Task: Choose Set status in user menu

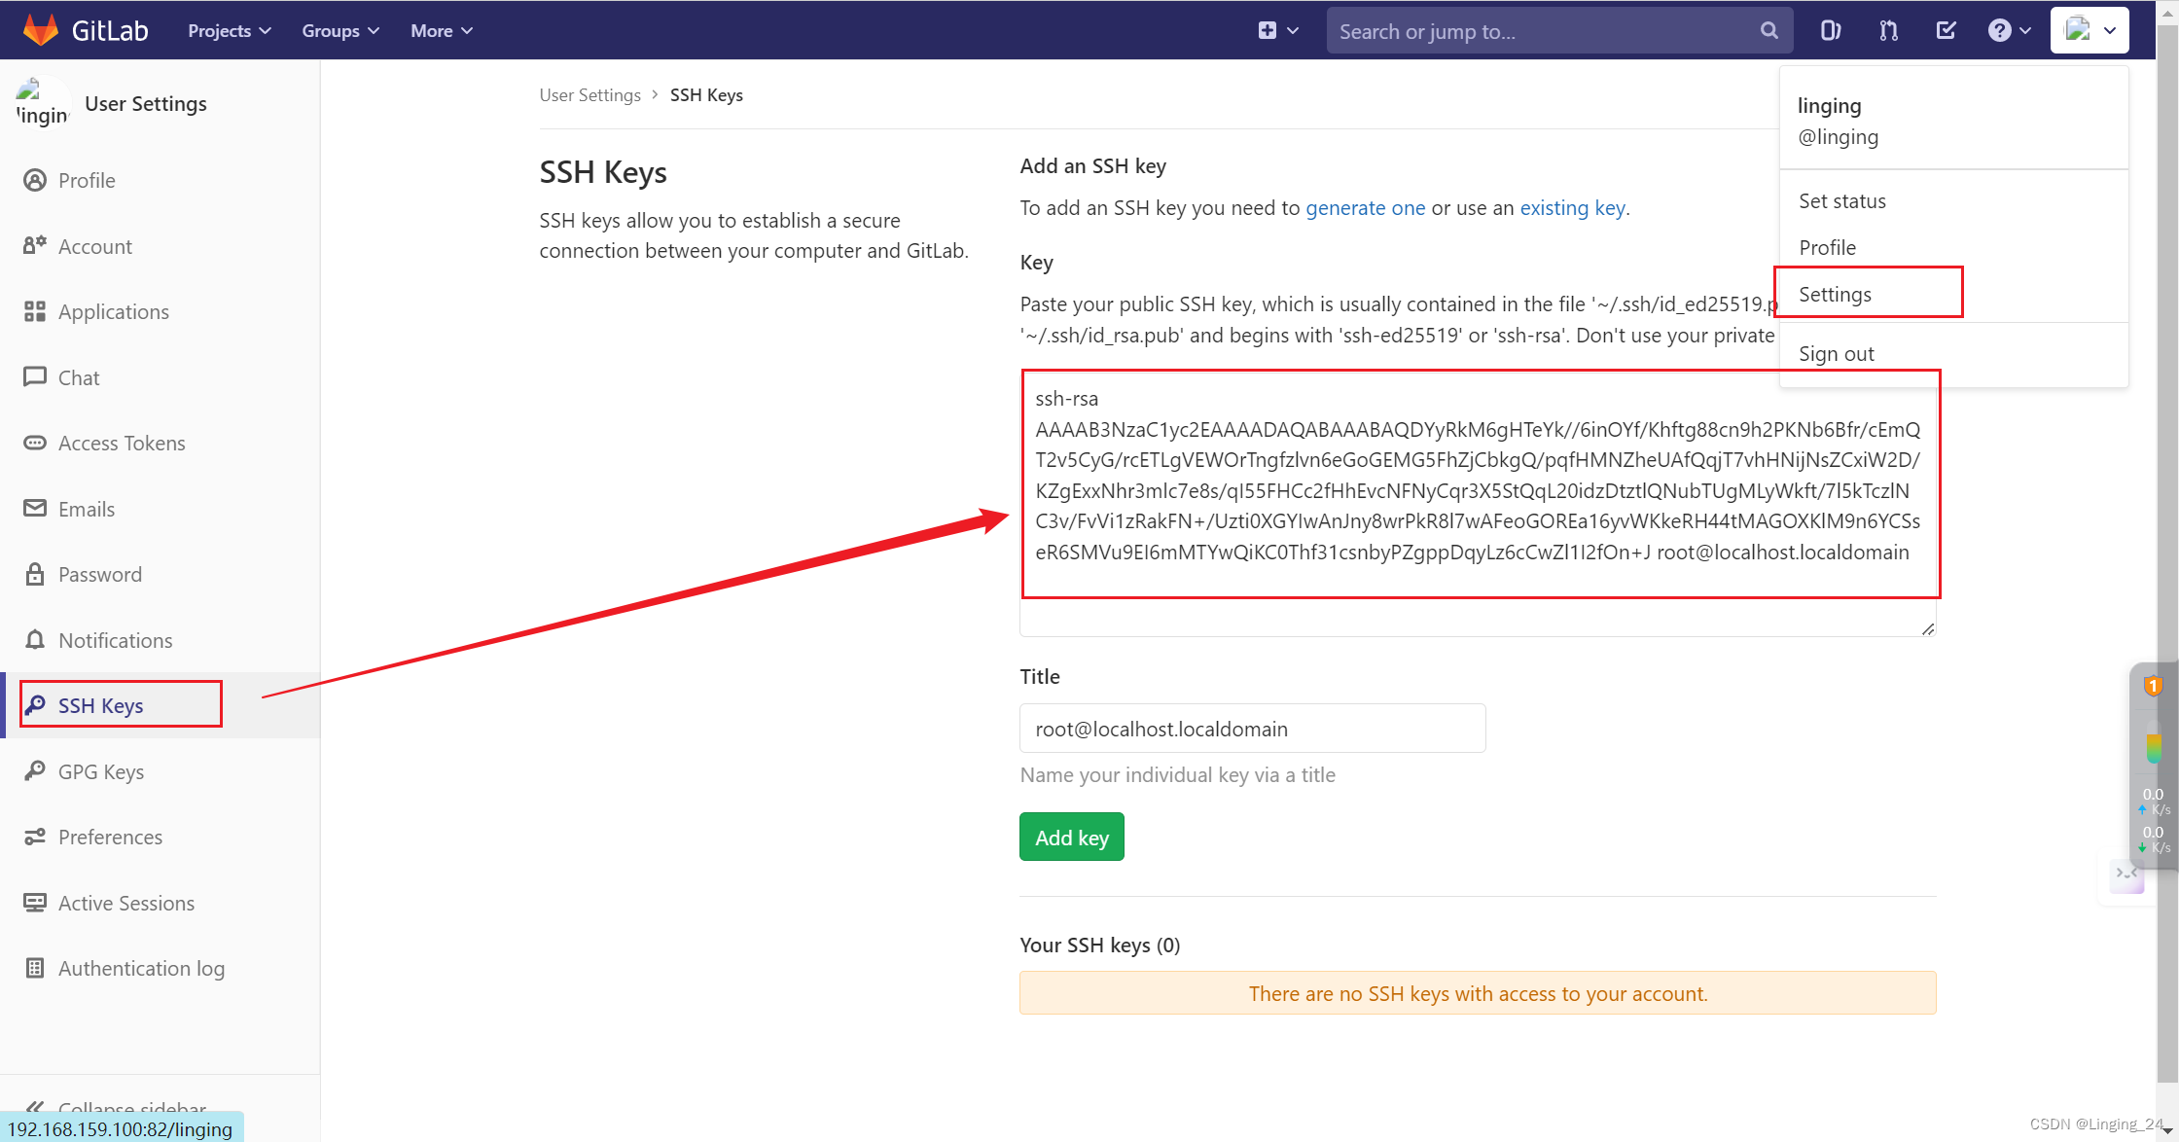Action: pyautogui.click(x=1842, y=200)
